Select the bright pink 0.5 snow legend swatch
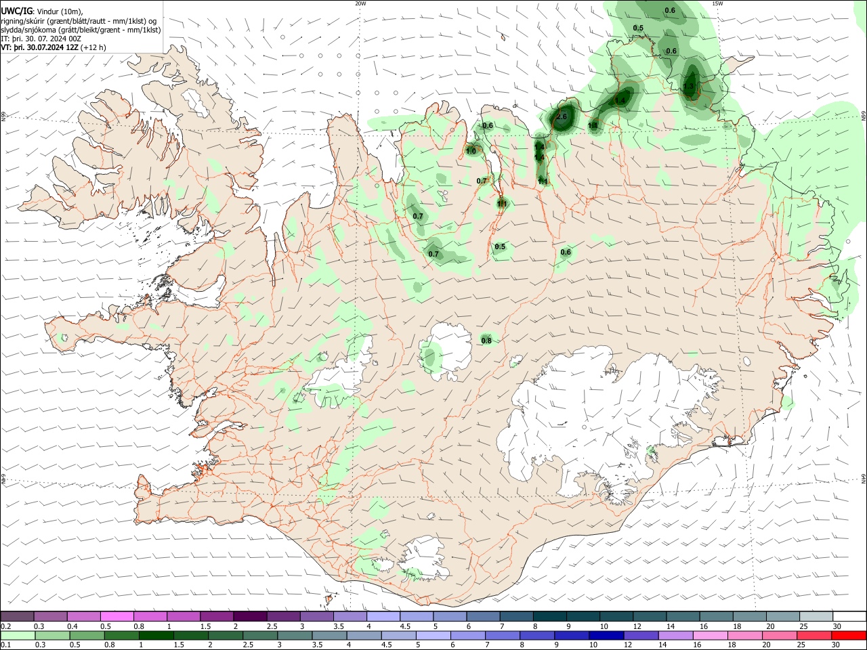 click(x=117, y=617)
